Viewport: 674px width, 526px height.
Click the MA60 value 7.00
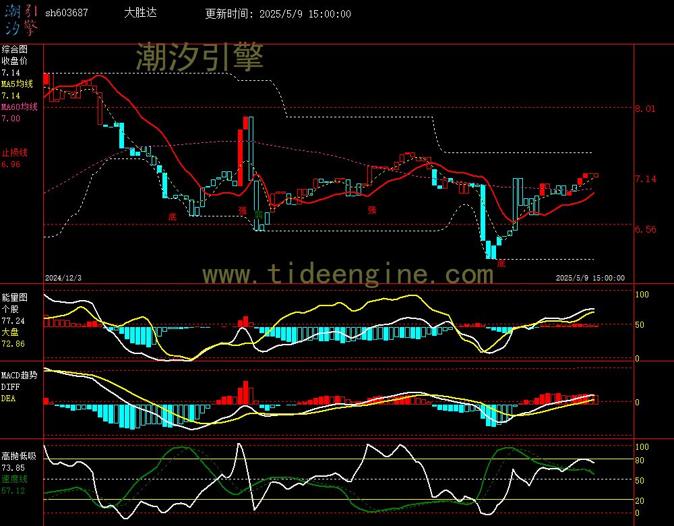coord(11,118)
